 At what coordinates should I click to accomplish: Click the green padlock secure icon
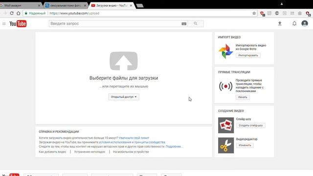pos(26,13)
